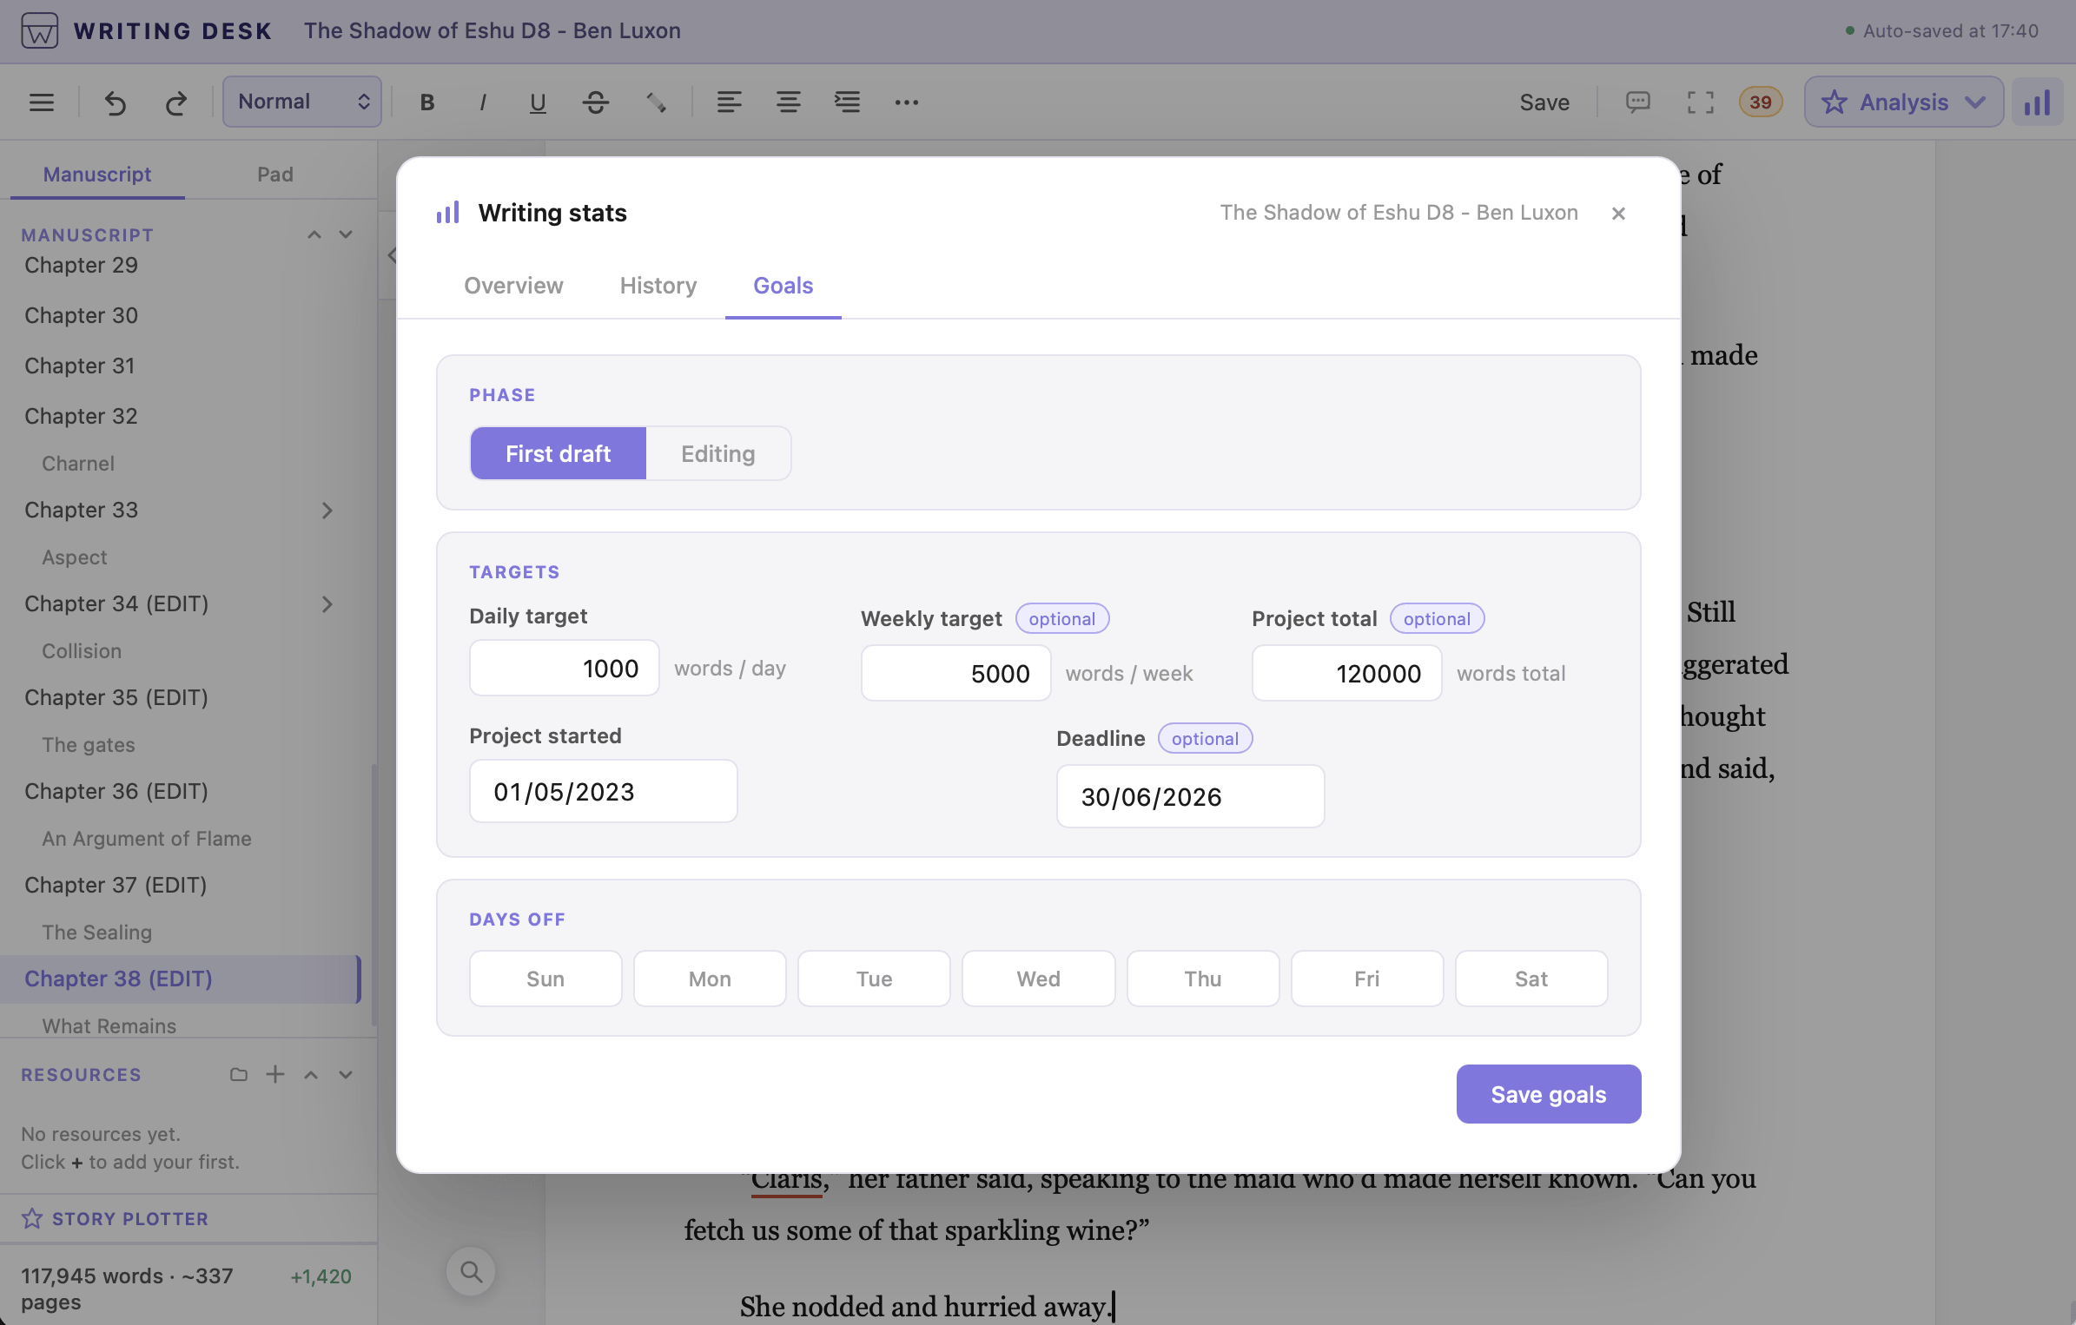Toggle Mon as day off

click(710, 979)
